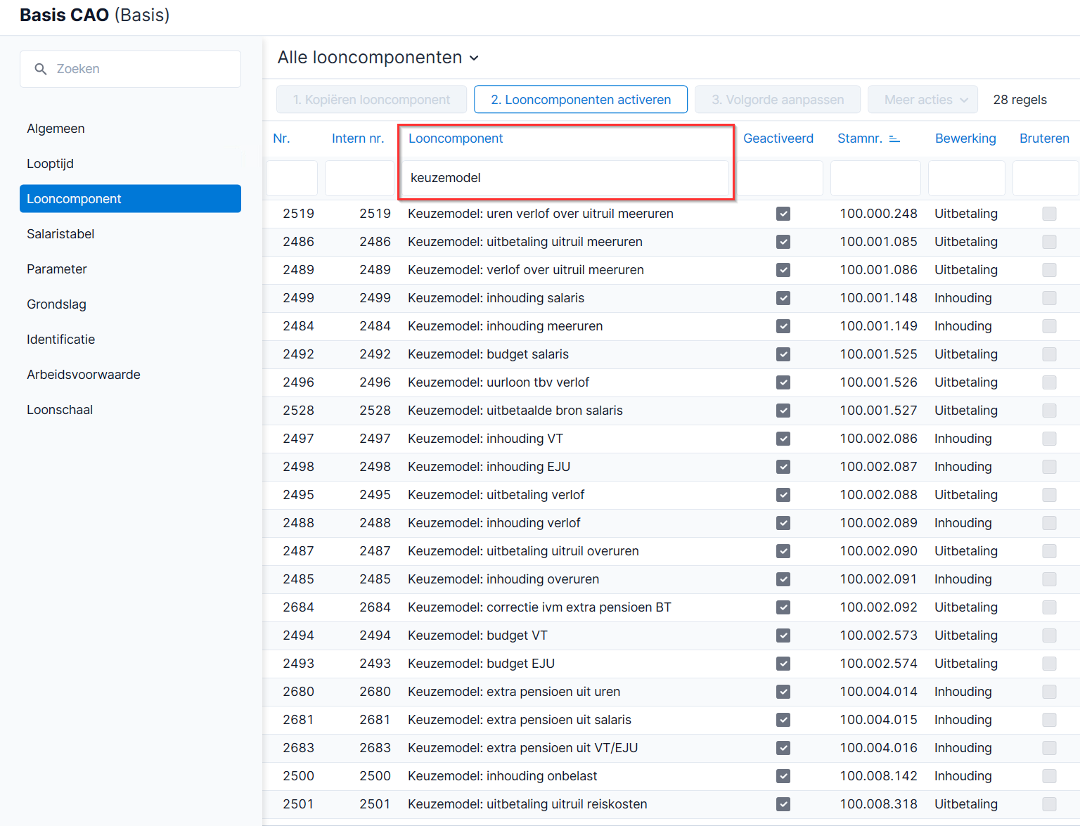Open Identificatie in the sidebar
The height and width of the screenshot is (826, 1080).
pyautogui.click(x=130, y=340)
